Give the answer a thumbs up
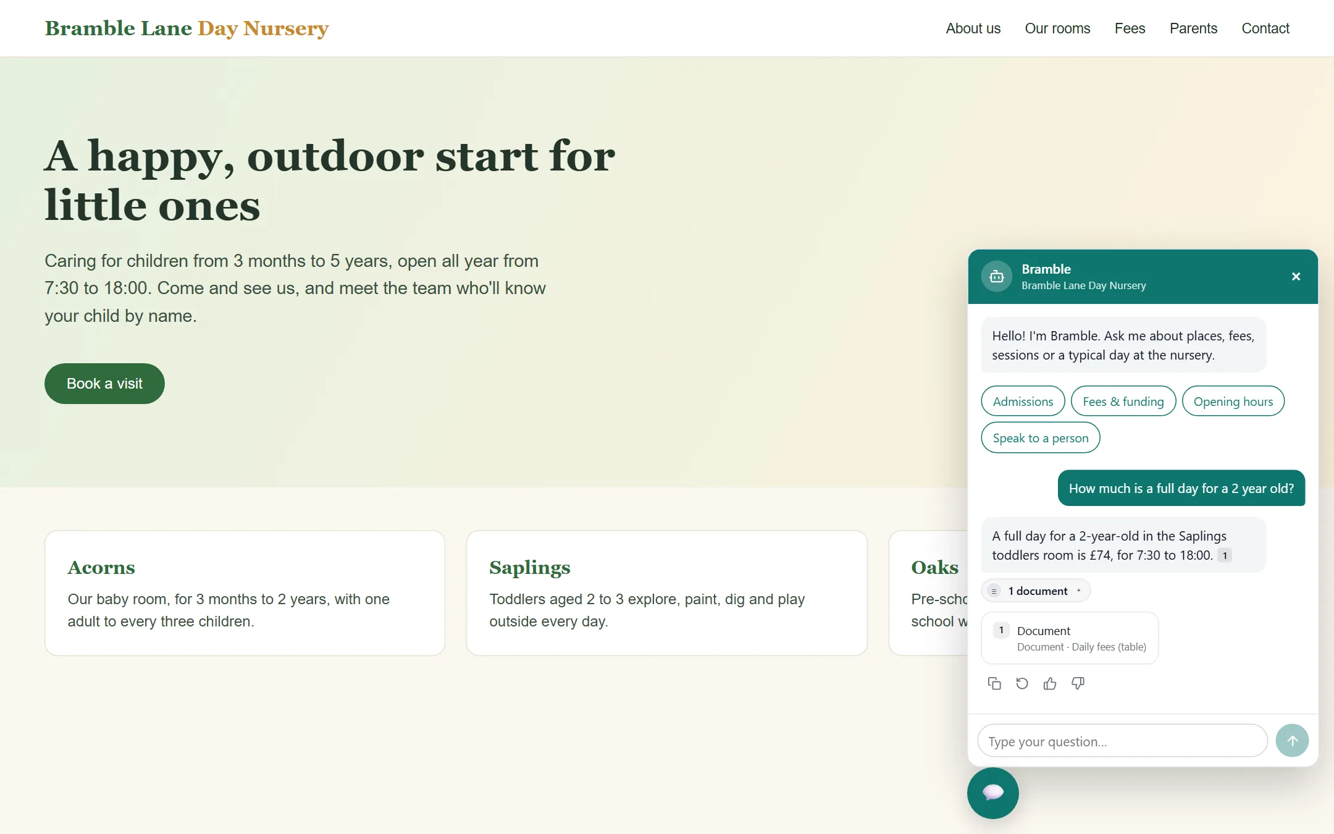Screen dimensions: 1334x834 [x=1050, y=683]
